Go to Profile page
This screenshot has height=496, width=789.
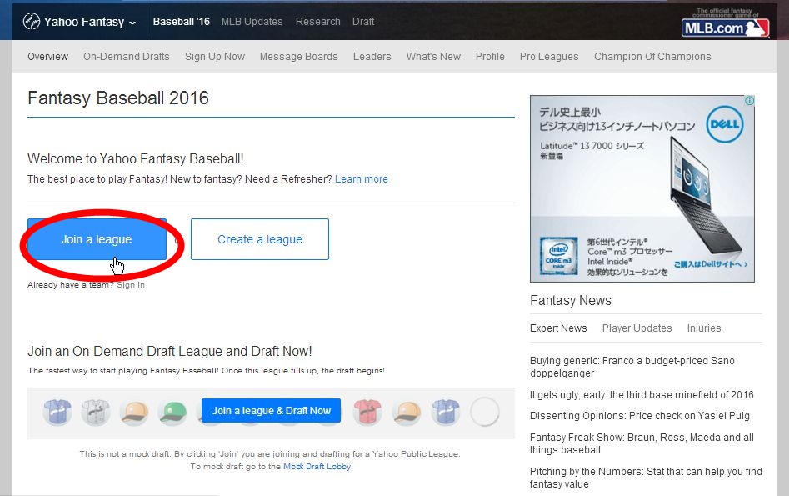coord(490,57)
